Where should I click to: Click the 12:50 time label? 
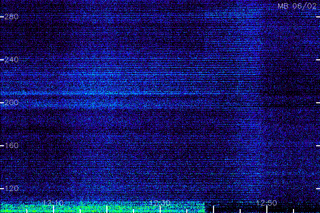click(267, 203)
